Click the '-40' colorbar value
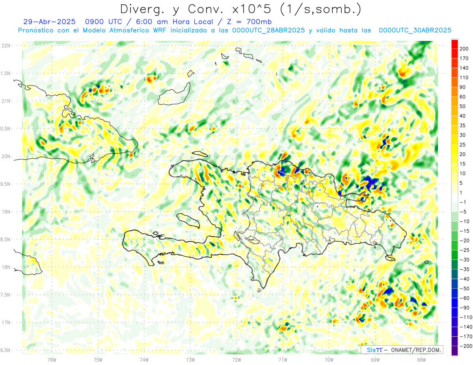Viewport: 473px width, 365px height. coord(465,279)
